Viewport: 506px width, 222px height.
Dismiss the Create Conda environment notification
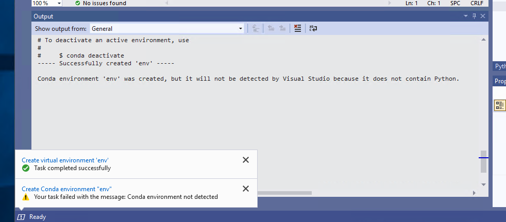tap(246, 189)
